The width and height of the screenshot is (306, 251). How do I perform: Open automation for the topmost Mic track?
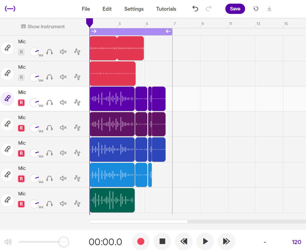(x=77, y=52)
